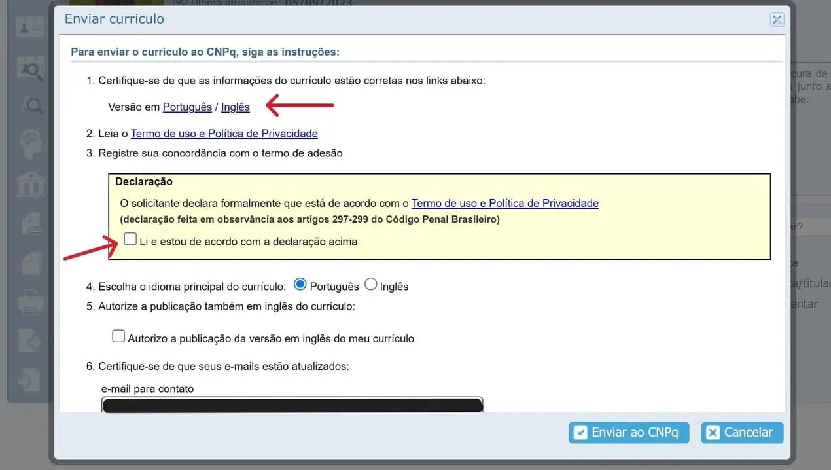Open 'Termo de uso' link inside Declaração box
This screenshot has height=470, width=831.
[x=505, y=203]
